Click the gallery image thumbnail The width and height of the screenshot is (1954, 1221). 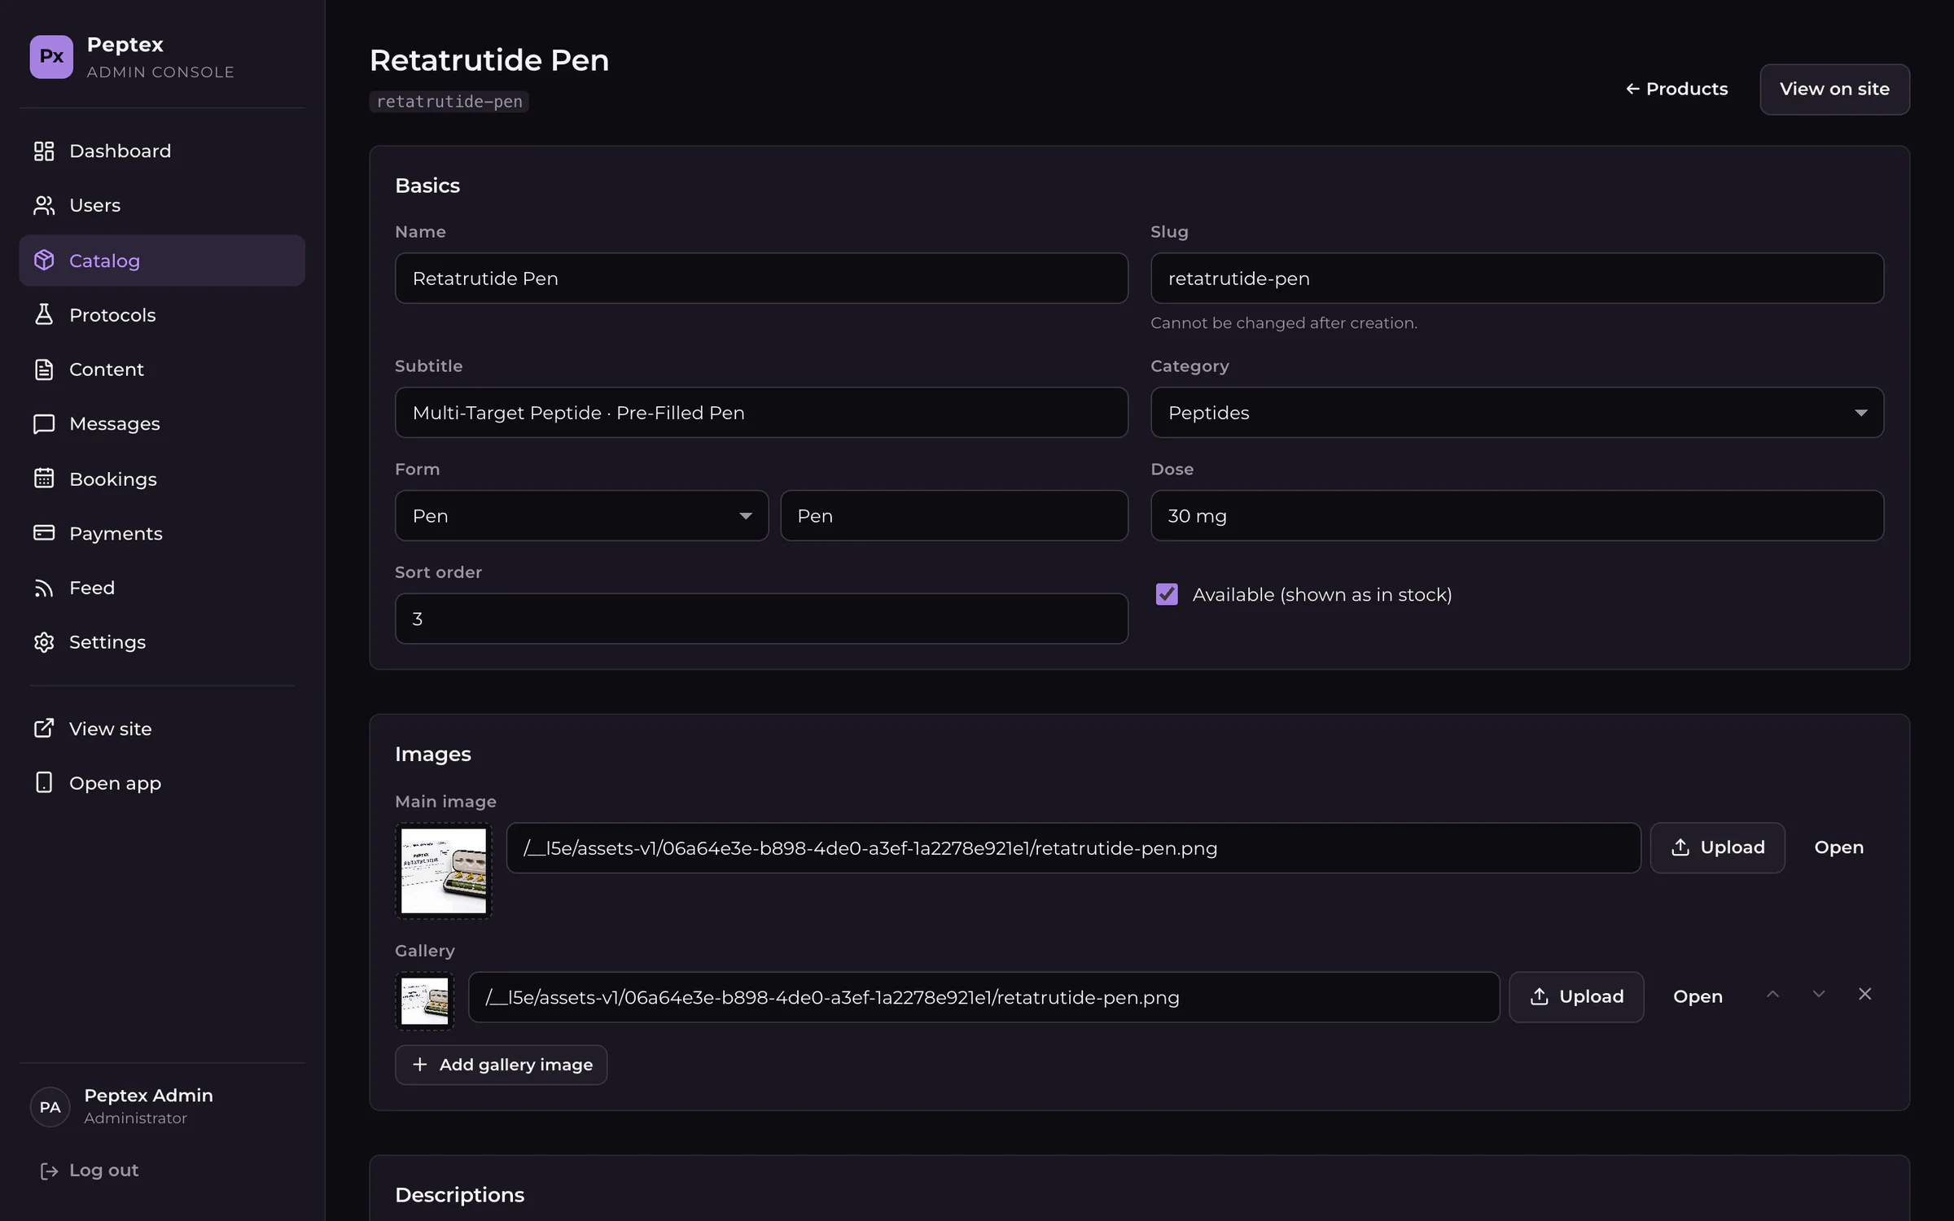pyautogui.click(x=424, y=1001)
